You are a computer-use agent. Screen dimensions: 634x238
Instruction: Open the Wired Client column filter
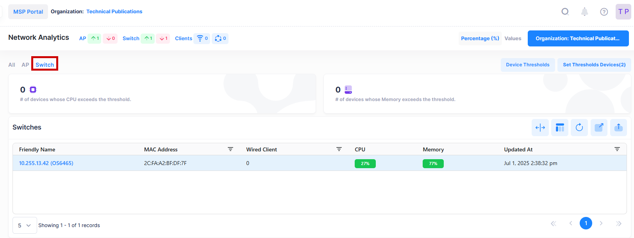click(339, 149)
